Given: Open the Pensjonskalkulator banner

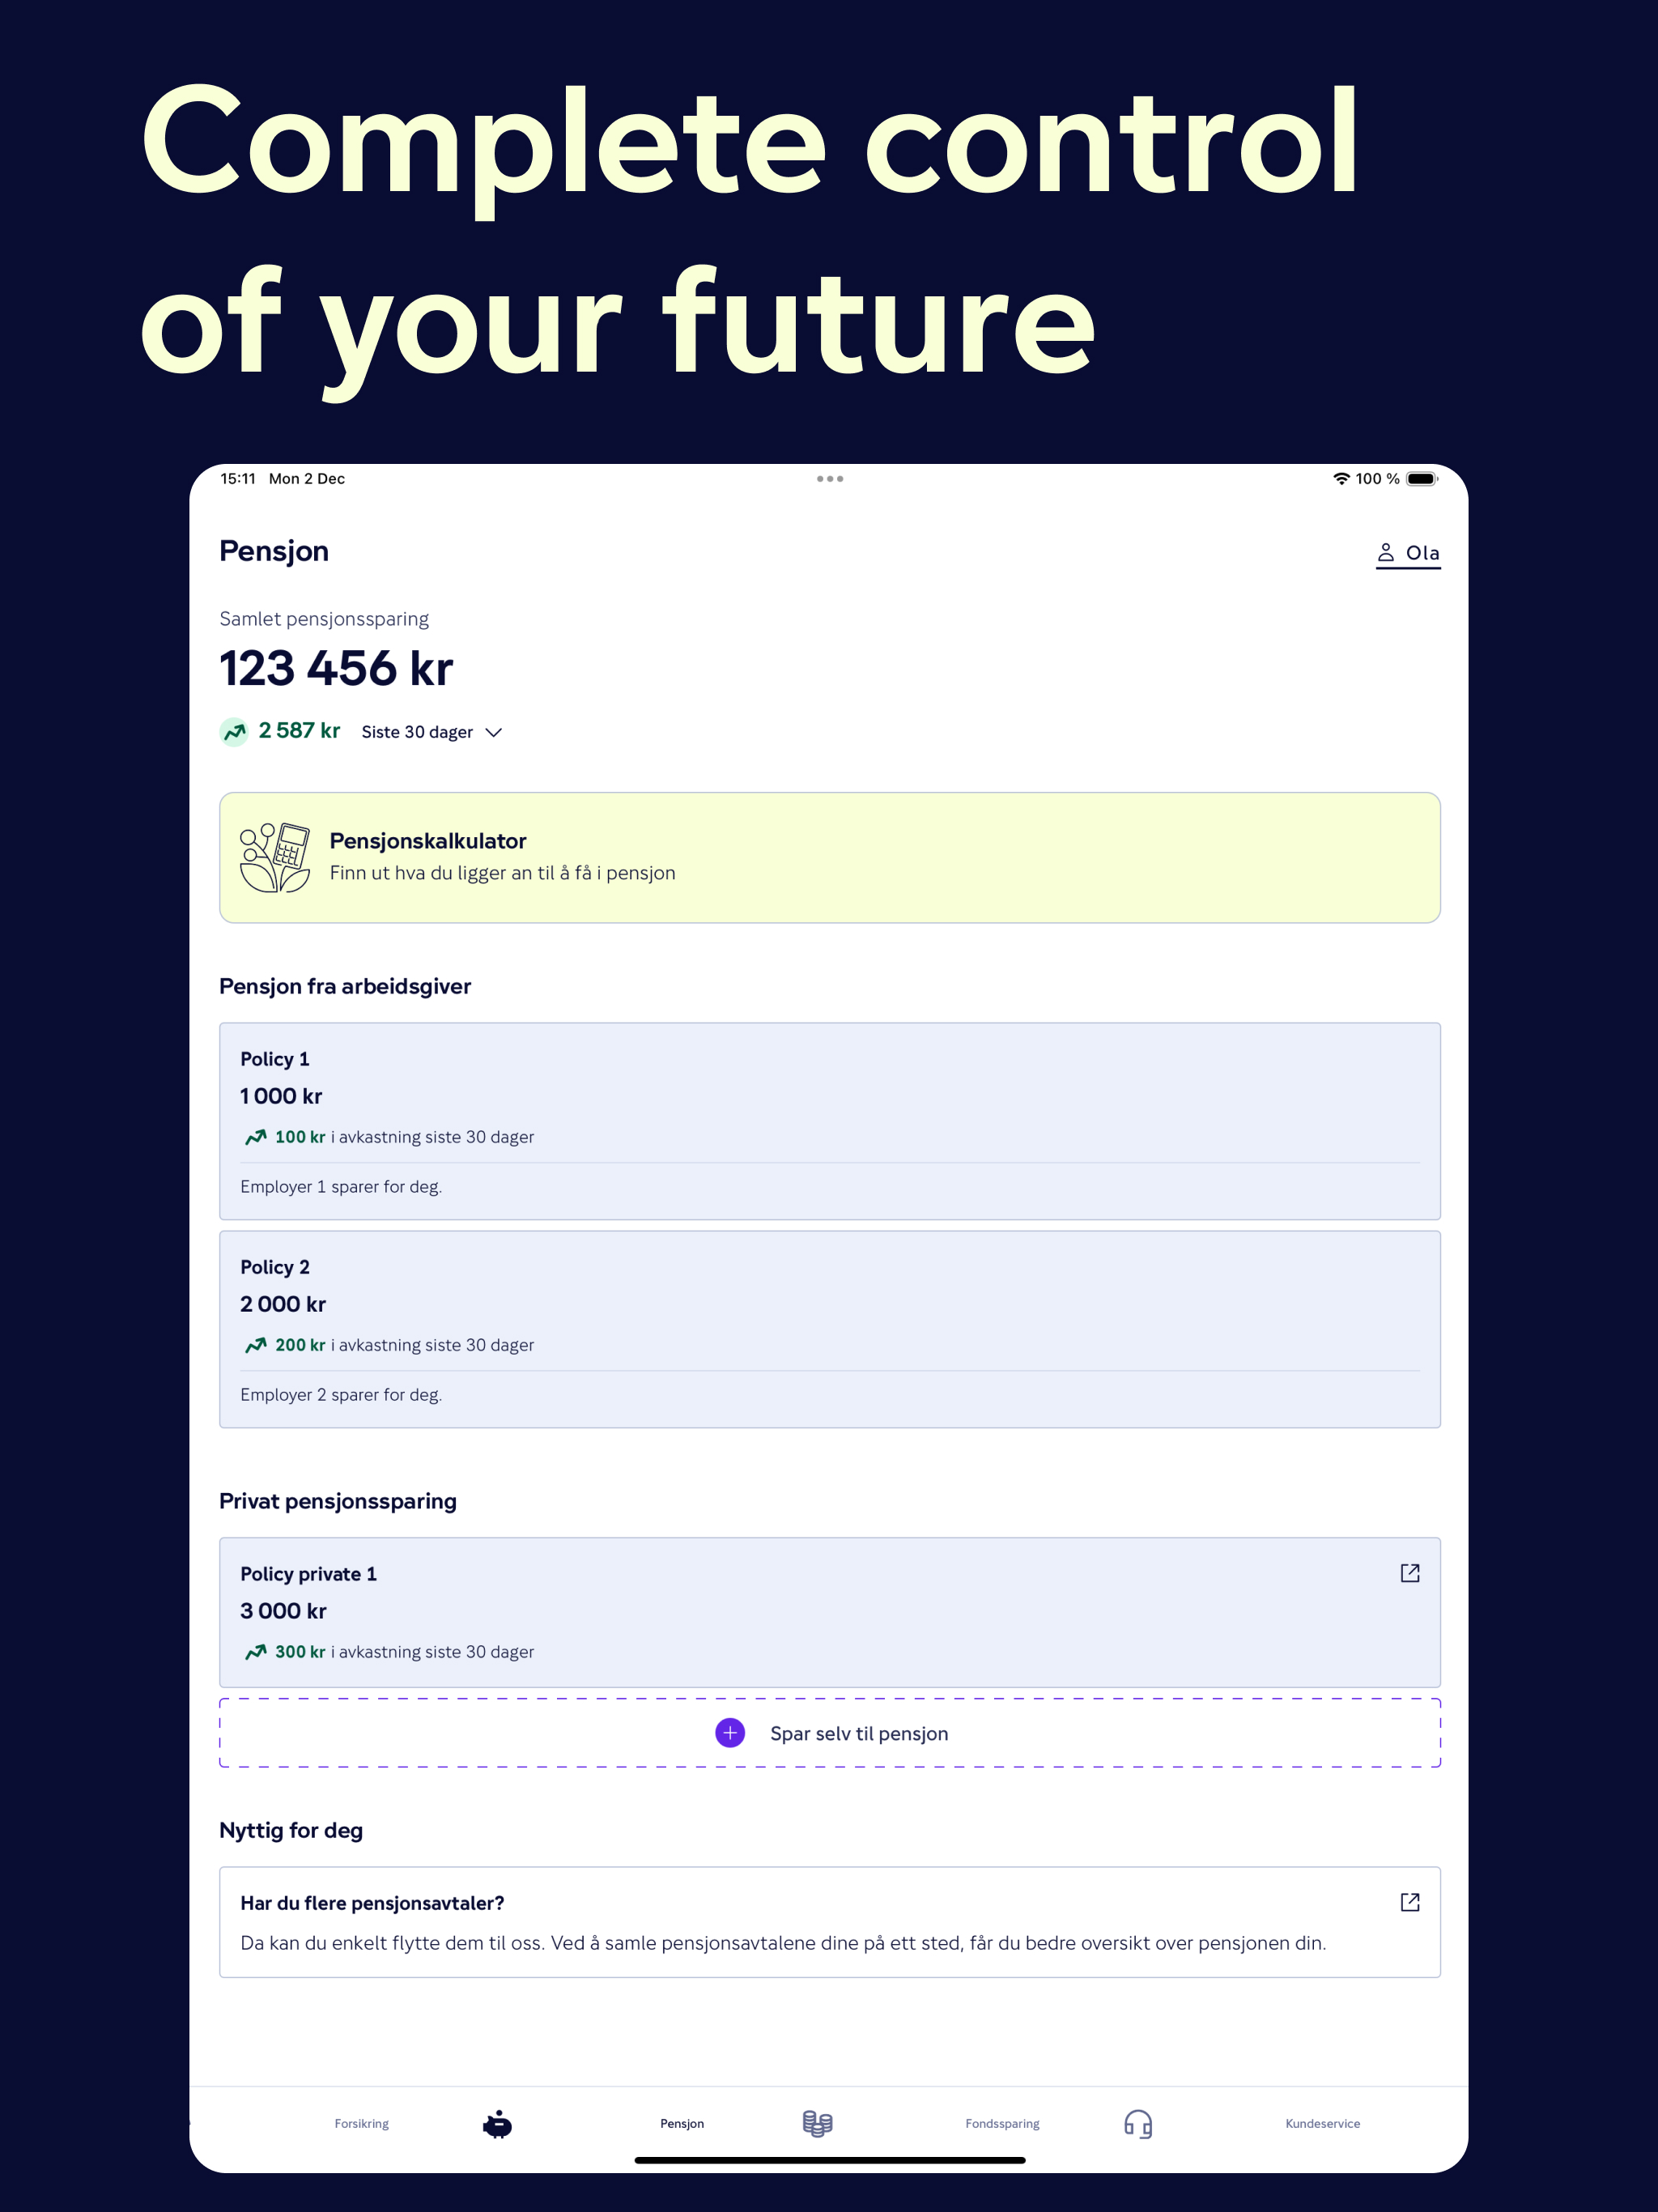Looking at the screenshot, I should (x=829, y=858).
